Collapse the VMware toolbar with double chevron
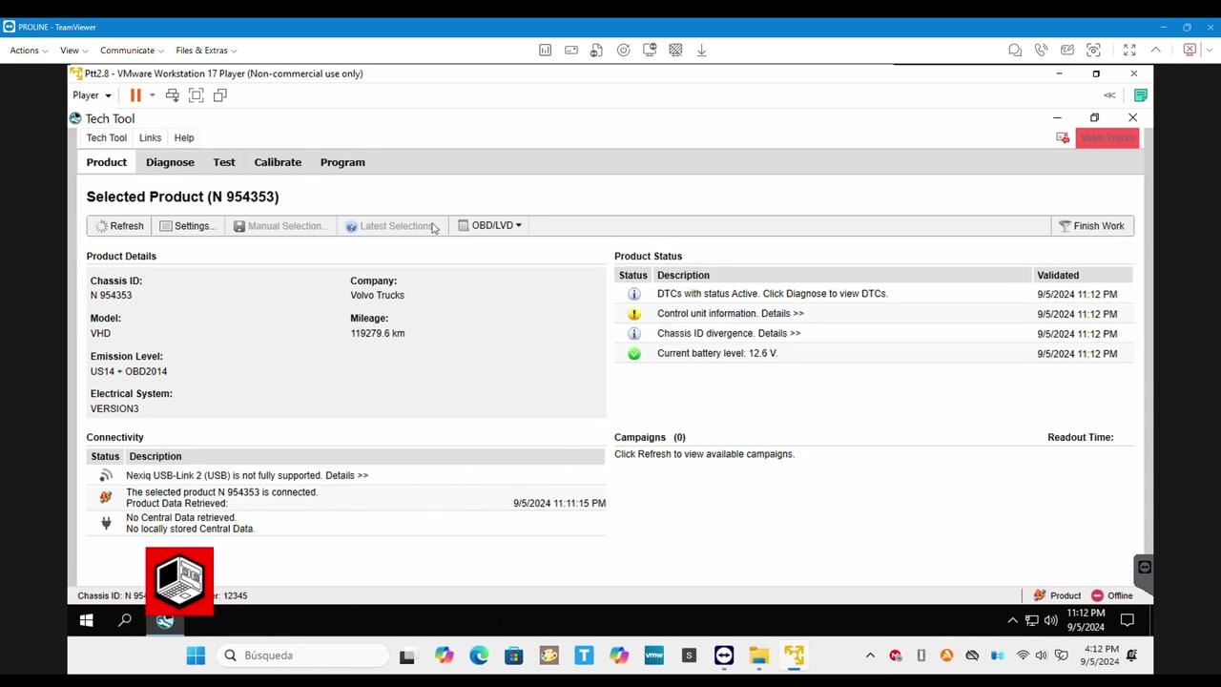Screen dimensions: 1221x687 [x=1109, y=95]
